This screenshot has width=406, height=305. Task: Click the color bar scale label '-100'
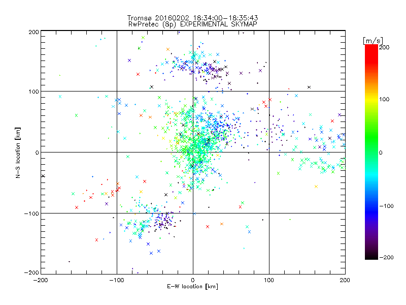tap(387, 206)
